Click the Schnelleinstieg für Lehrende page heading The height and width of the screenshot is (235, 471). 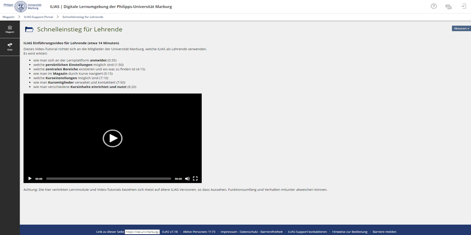click(x=79, y=29)
